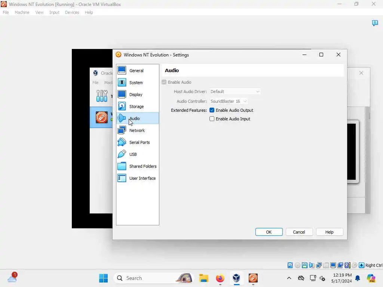Viewport: 383px width, 287px height.
Task: Click the network status bar icon
Action: (x=319, y=265)
